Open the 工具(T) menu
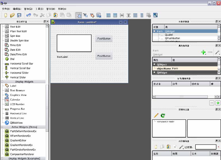This screenshot has width=221, height=160. tap(39, 9)
